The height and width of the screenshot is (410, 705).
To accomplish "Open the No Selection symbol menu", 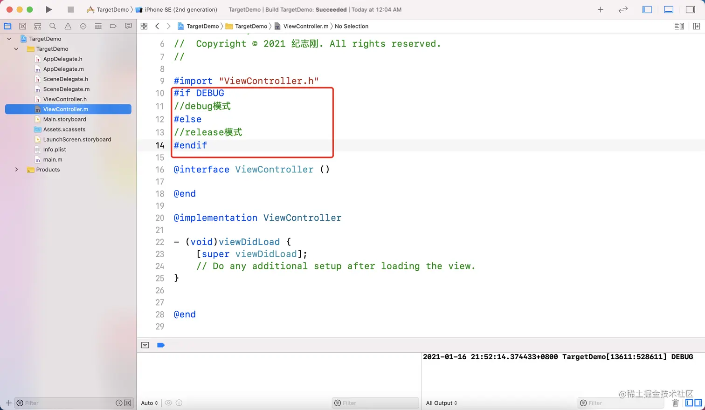I will click(x=352, y=26).
